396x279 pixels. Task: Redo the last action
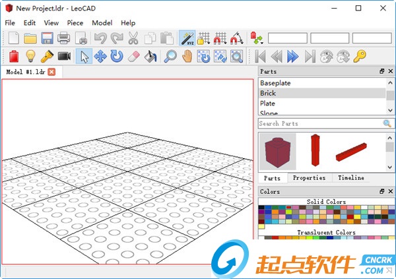[117, 38]
